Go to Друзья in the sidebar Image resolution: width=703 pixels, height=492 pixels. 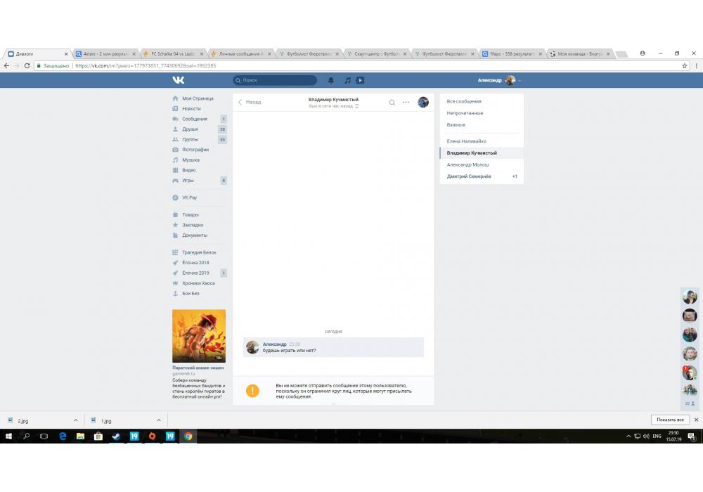click(x=190, y=129)
